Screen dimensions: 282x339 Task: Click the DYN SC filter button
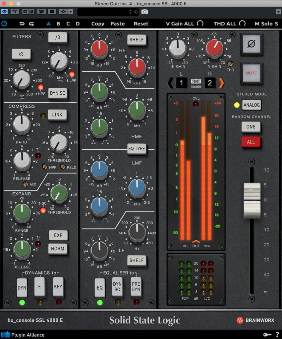coord(58,93)
